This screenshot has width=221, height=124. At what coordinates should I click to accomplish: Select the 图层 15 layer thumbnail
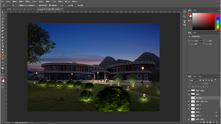coord(193,105)
